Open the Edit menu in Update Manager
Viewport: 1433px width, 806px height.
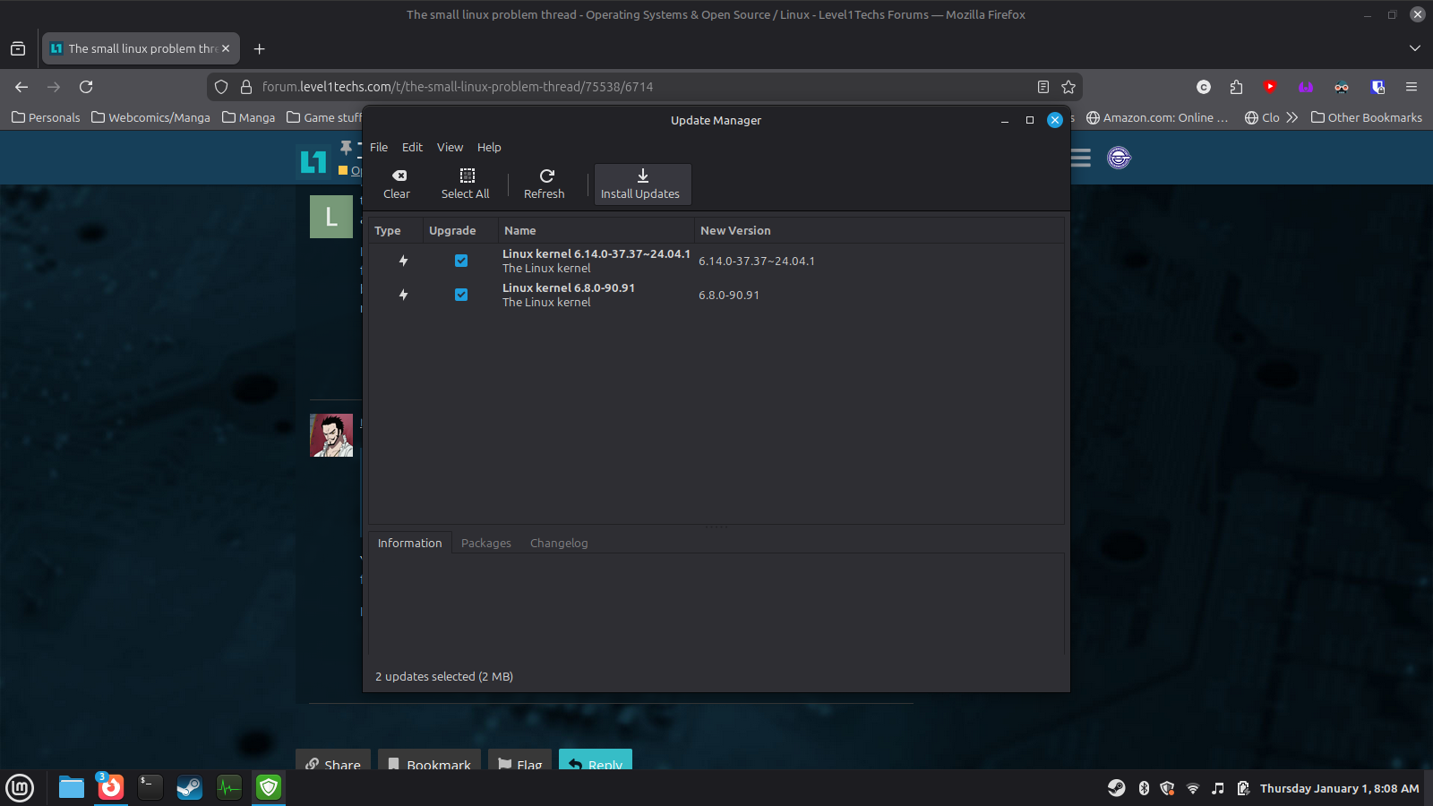click(x=412, y=147)
